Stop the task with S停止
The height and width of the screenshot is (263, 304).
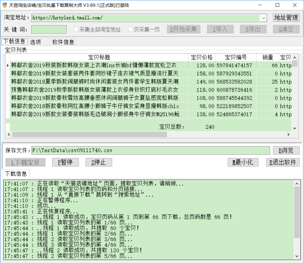point(99,162)
